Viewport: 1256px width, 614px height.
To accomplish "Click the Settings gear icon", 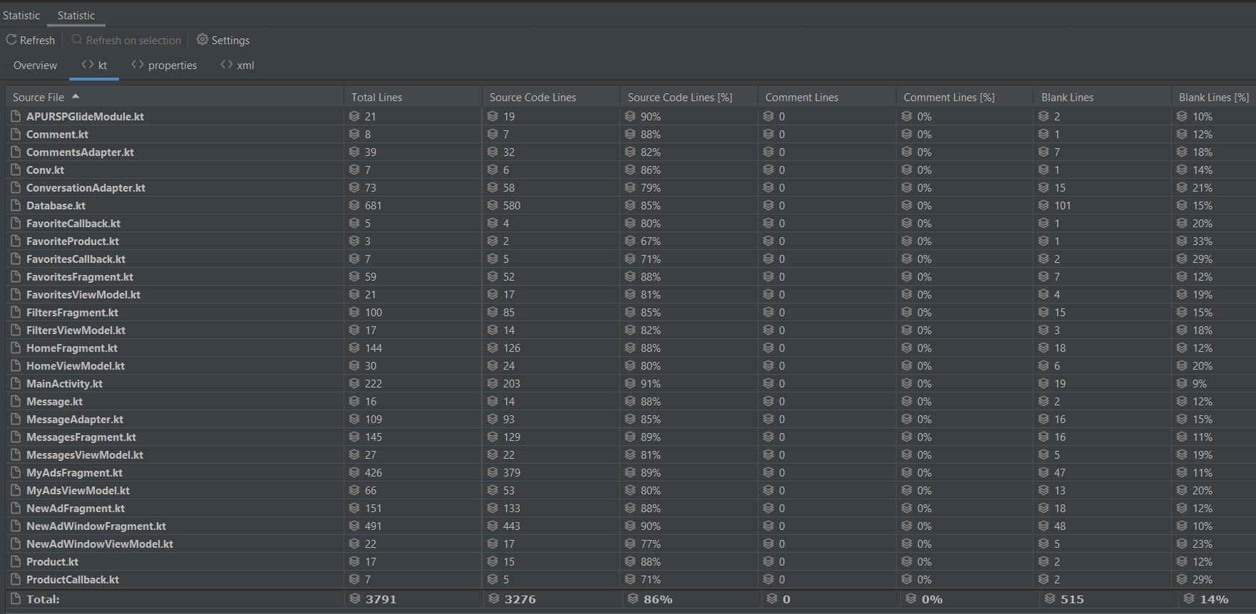I will (202, 39).
